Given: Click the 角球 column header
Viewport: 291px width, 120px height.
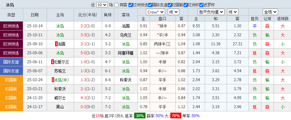Looking at the screenshot, I should click(x=108, y=15).
